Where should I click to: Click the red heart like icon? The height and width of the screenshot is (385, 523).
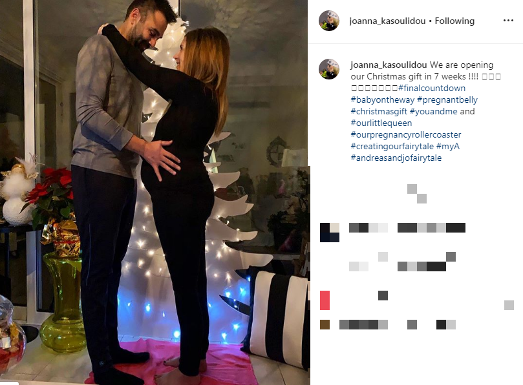tap(325, 300)
